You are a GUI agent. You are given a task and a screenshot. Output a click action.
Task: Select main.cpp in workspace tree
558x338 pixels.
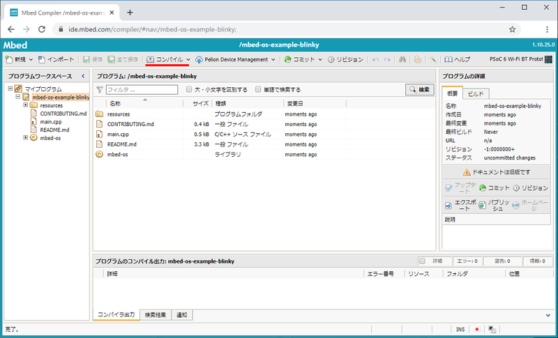click(x=51, y=121)
